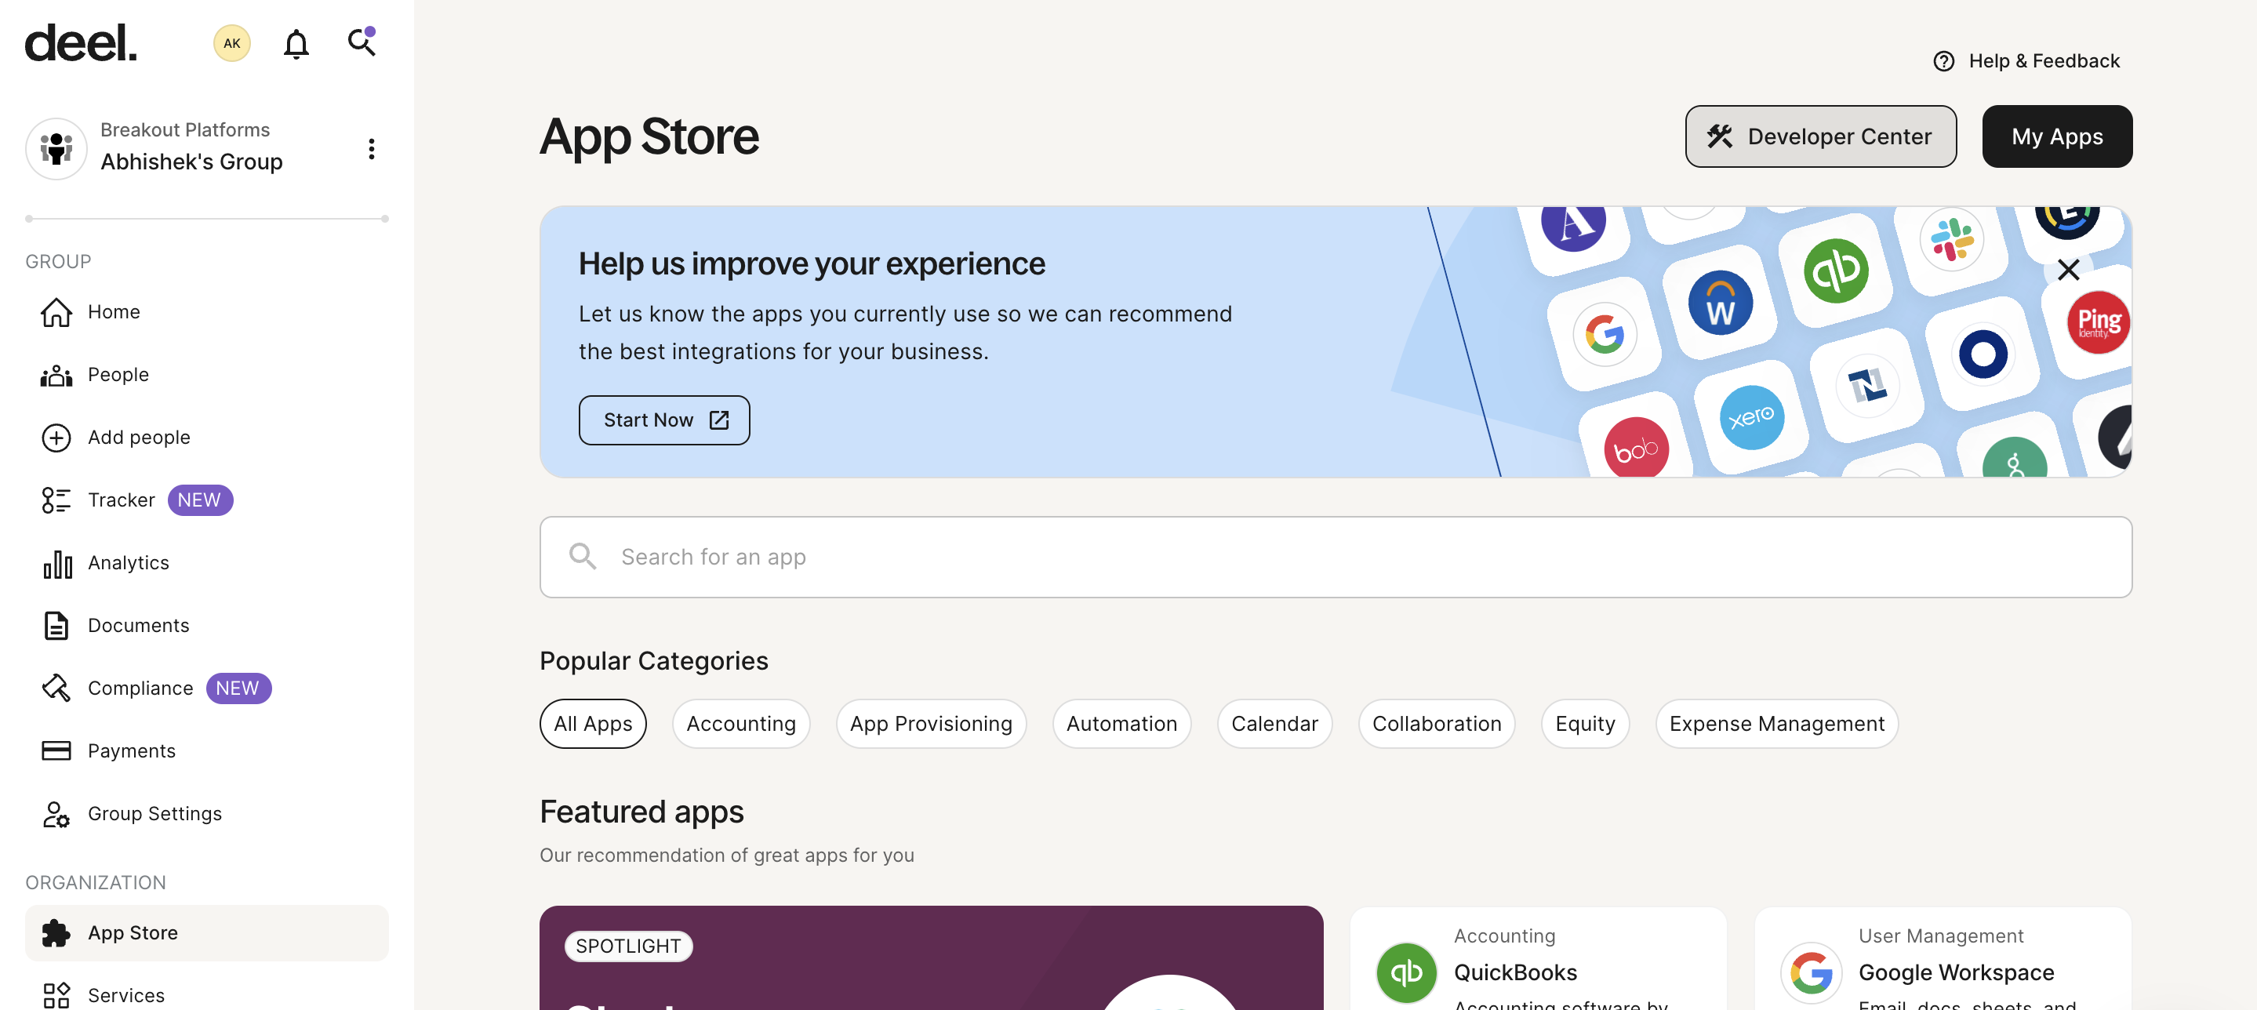Open the three-dot menu for Abhishek's Group
The height and width of the screenshot is (1010, 2257).
pos(372,148)
